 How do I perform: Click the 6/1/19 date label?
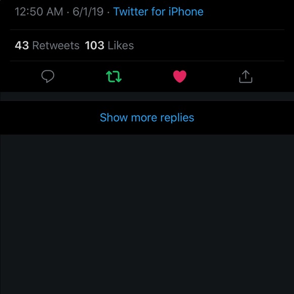tap(88, 12)
